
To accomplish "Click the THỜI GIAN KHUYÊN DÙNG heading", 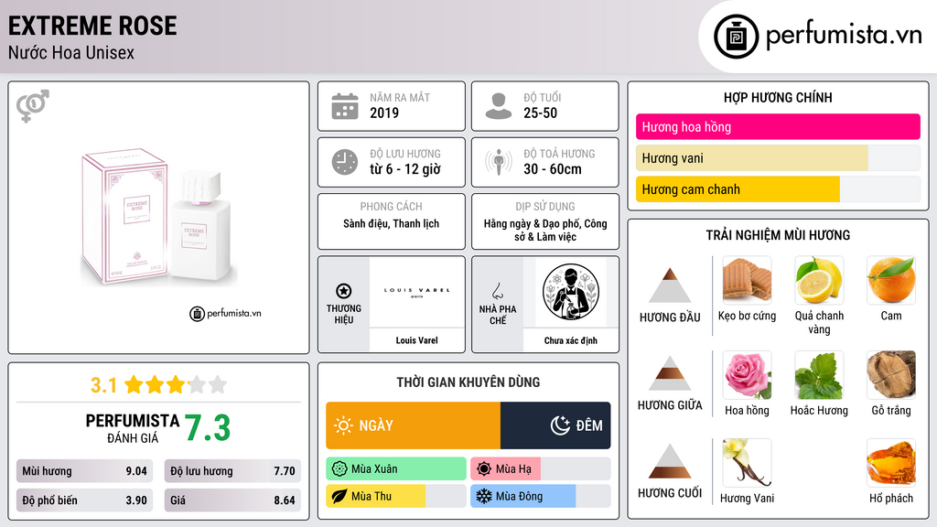I will pyautogui.click(x=468, y=382).
